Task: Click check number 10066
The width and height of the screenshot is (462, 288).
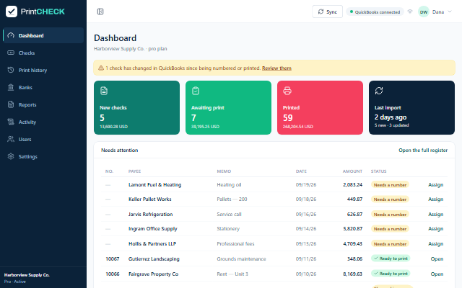Action: (x=113, y=274)
